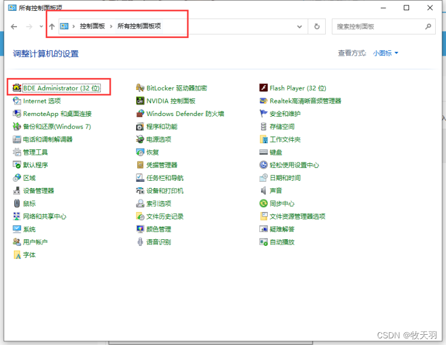Open 电源选项 icon

pyautogui.click(x=140, y=139)
